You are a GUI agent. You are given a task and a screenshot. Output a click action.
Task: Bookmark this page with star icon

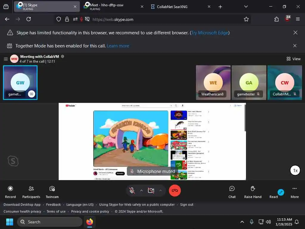pyautogui.click(x=246, y=19)
